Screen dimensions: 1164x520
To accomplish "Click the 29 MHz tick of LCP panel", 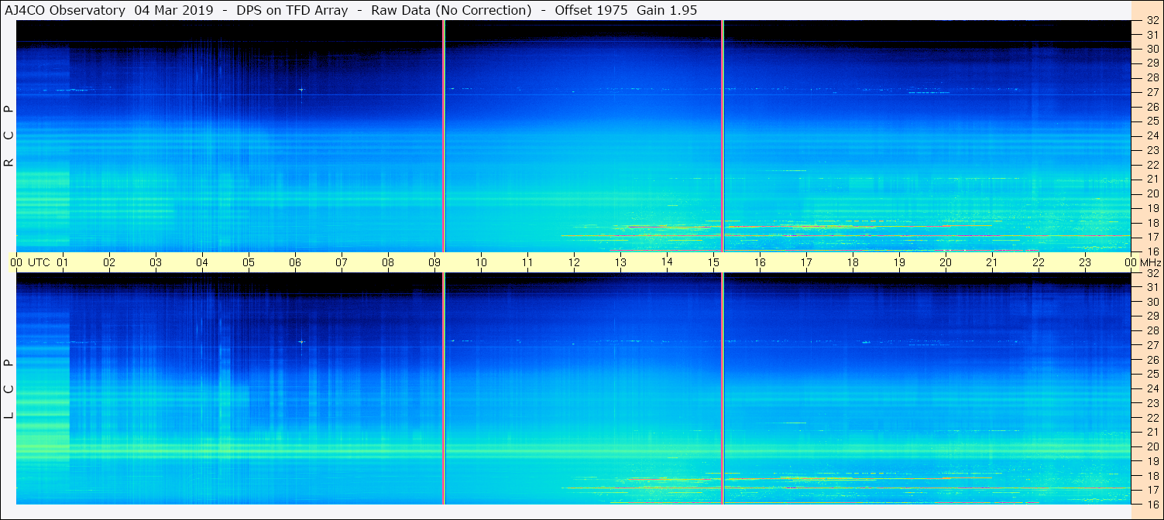I will [x=1152, y=316].
